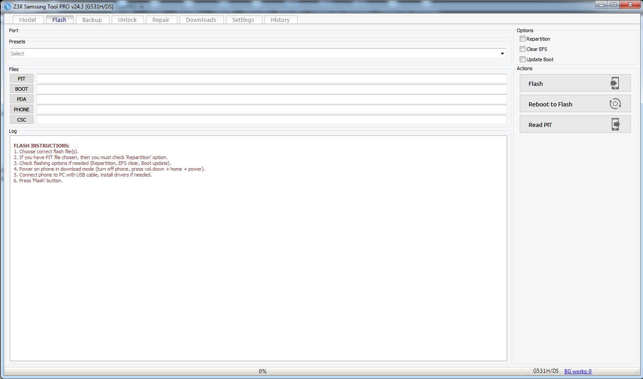Click log line '5. Connect phone to PC with USB cable'
The height and width of the screenshot is (379, 643).
pos(83,175)
